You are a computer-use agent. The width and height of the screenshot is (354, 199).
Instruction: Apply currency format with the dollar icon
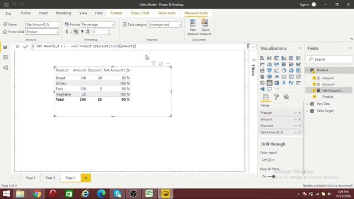(x=67, y=32)
